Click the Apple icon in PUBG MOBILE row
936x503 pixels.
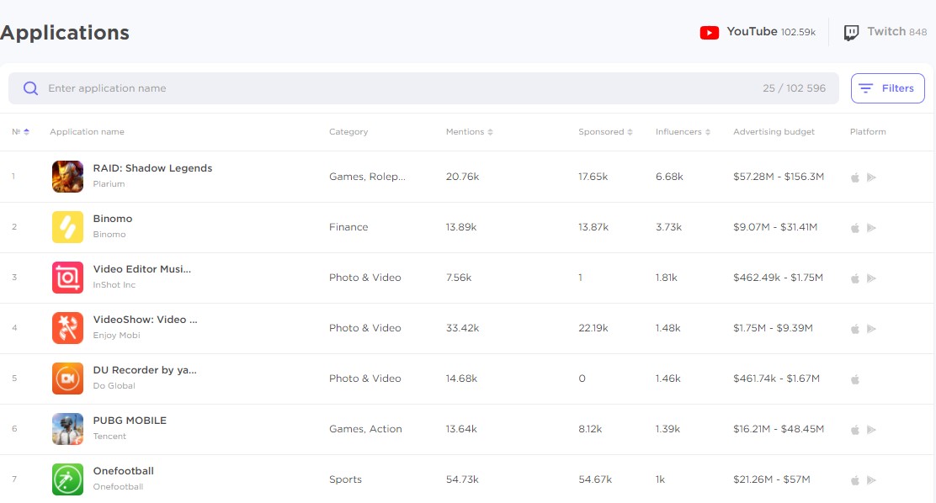(x=855, y=430)
